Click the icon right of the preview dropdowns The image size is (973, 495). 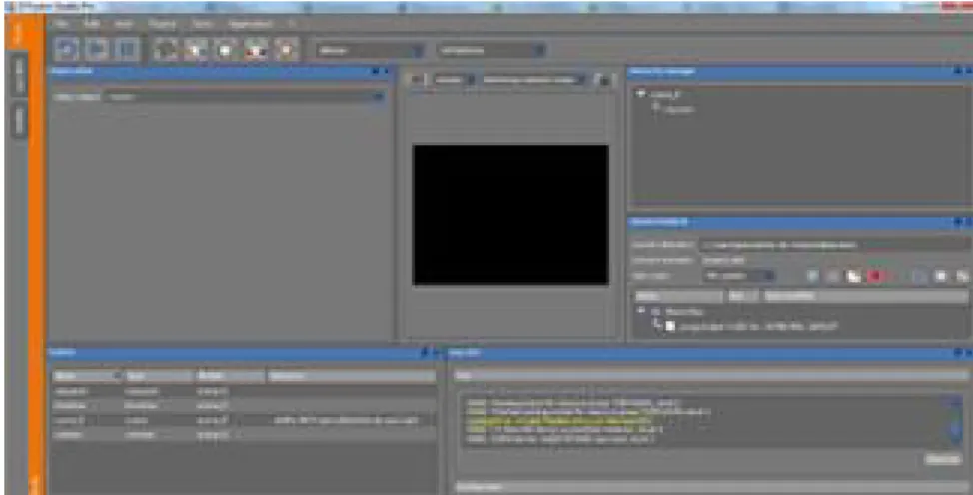pyautogui.click(x=603, y=80)
